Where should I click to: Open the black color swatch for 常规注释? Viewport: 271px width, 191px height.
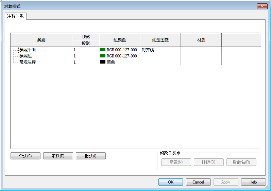pos(103,62)
